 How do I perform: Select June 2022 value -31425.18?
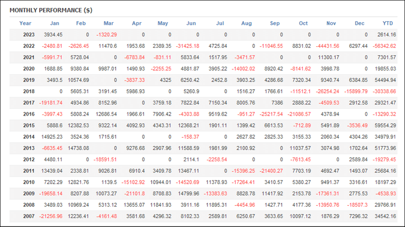pyautogui.click(x=188, y=46)
